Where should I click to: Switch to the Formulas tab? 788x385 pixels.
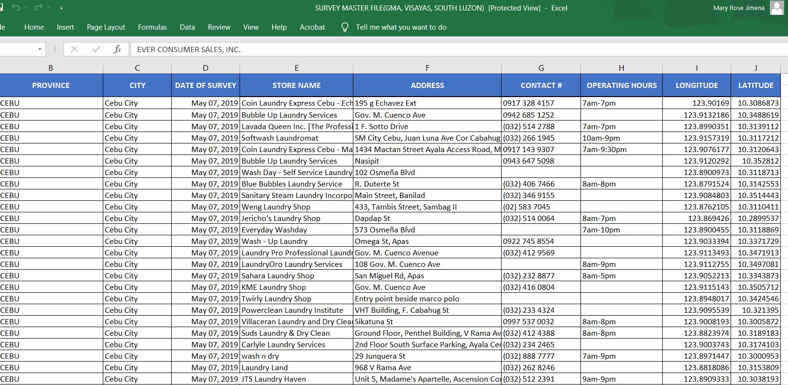[x=153, y=27]
